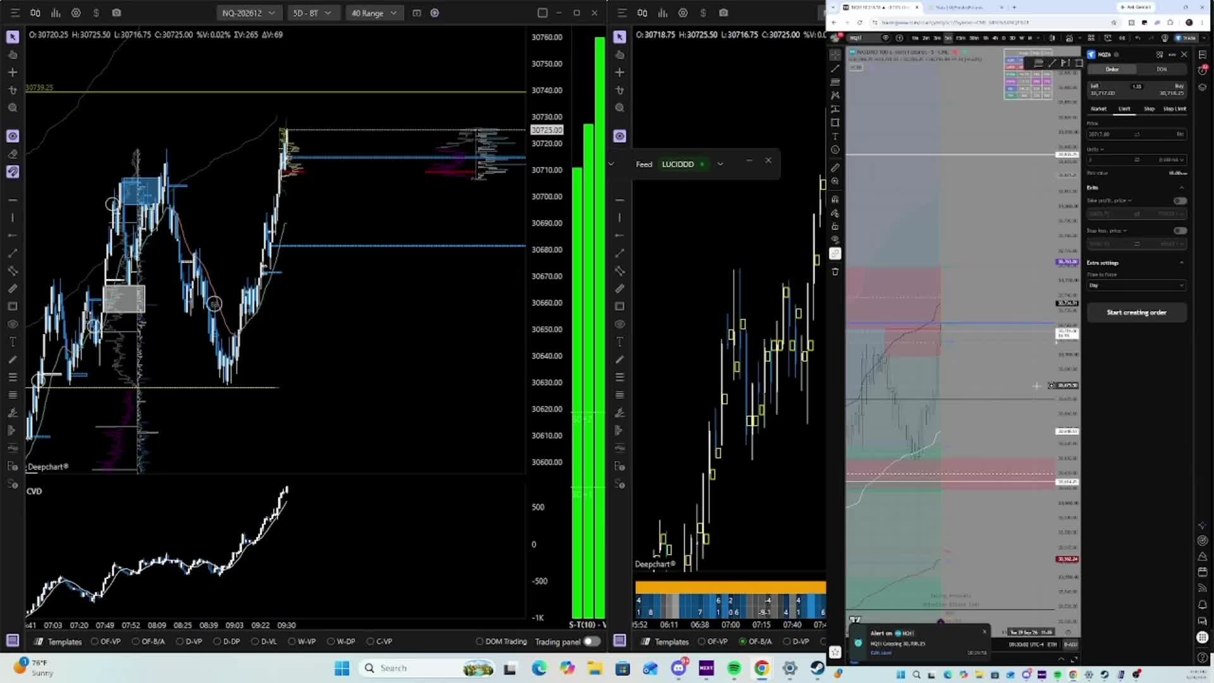The width and height of the screenshot is (1214, 683).
Task: Select the trash delete tool in TradingView sidebar
Action: 835,271
